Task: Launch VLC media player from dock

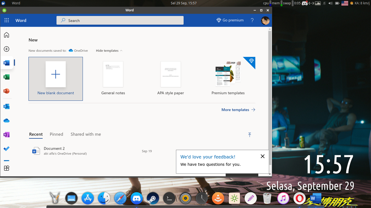Action: click(x=218, y=198)
